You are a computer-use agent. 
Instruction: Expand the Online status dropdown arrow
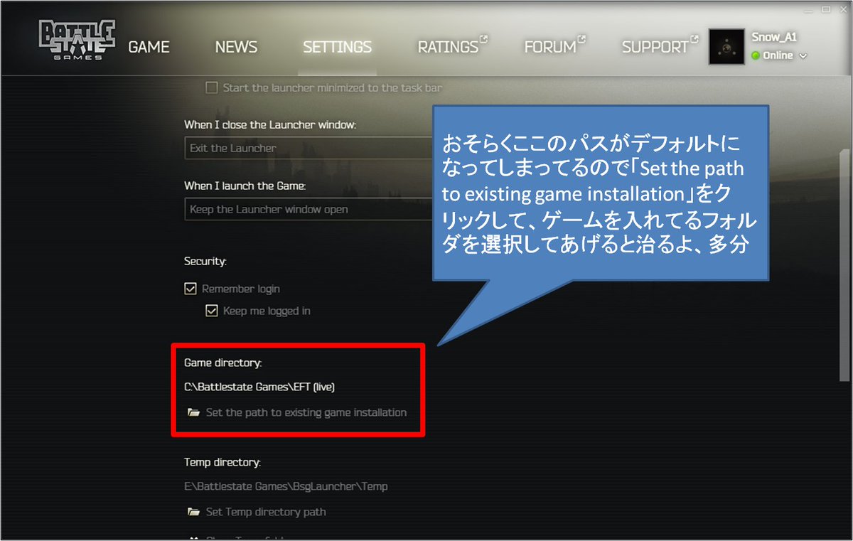[x=803, y=56]
